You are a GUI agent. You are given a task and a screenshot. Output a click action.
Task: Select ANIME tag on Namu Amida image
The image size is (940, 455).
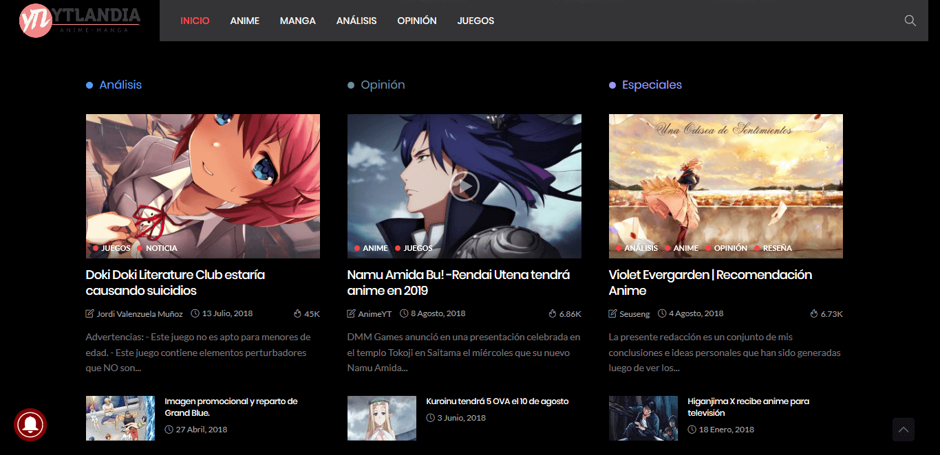376,248
